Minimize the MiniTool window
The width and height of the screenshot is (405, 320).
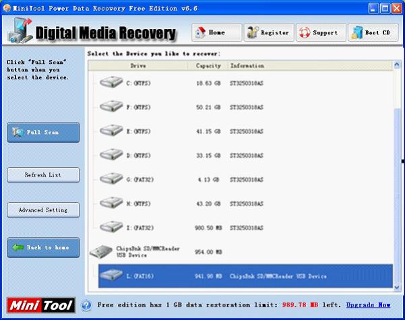click(373, 9)
